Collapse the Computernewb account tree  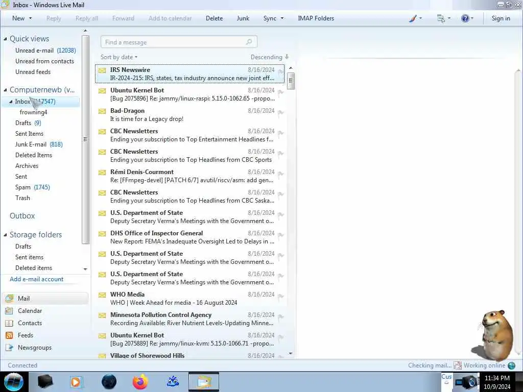coord(5,90)
